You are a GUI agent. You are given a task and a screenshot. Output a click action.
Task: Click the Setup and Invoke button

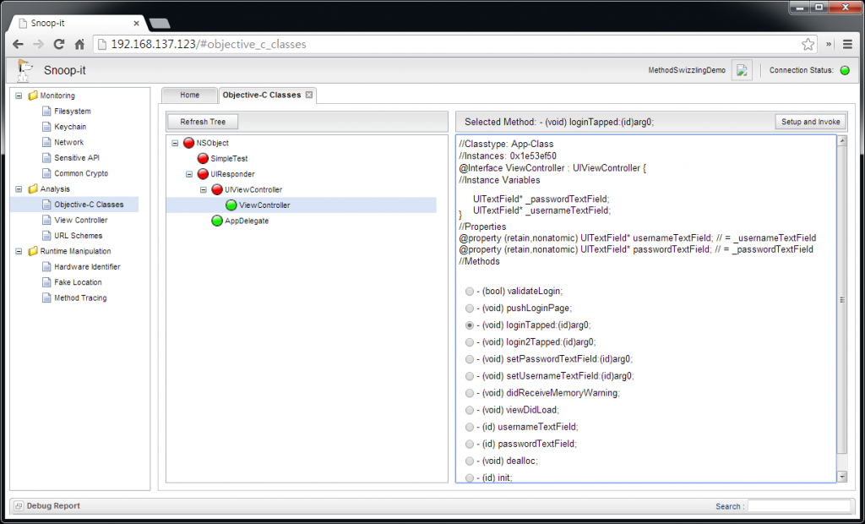coord(810,122)
